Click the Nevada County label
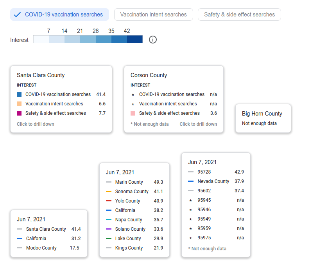 tap(213, 181)
